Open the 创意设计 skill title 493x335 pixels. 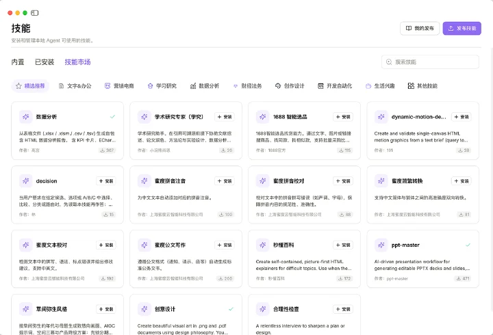pos(165,309)
